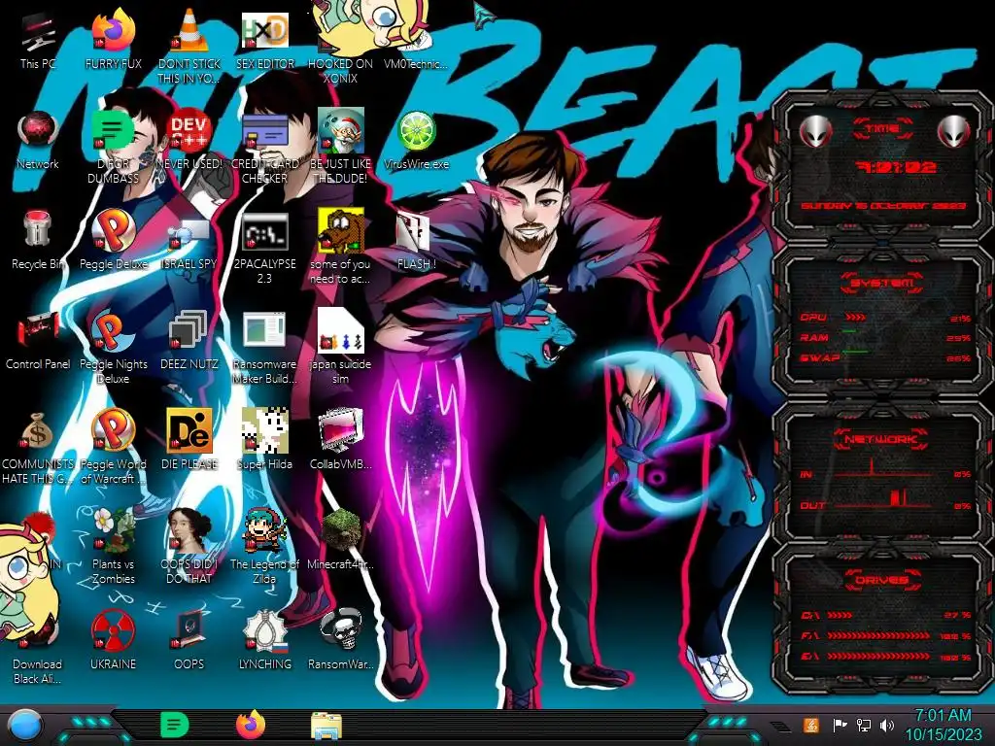Open Firefox from the taskbar
The height and width of the screenshot is (746, 995).
tap(251, 725)
